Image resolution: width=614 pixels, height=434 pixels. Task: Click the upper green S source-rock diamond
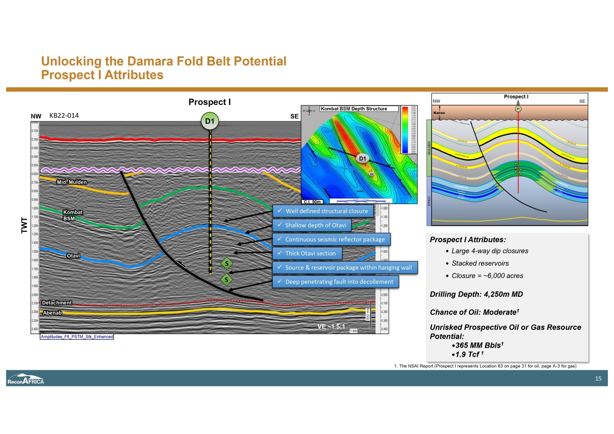click(227, 264)
